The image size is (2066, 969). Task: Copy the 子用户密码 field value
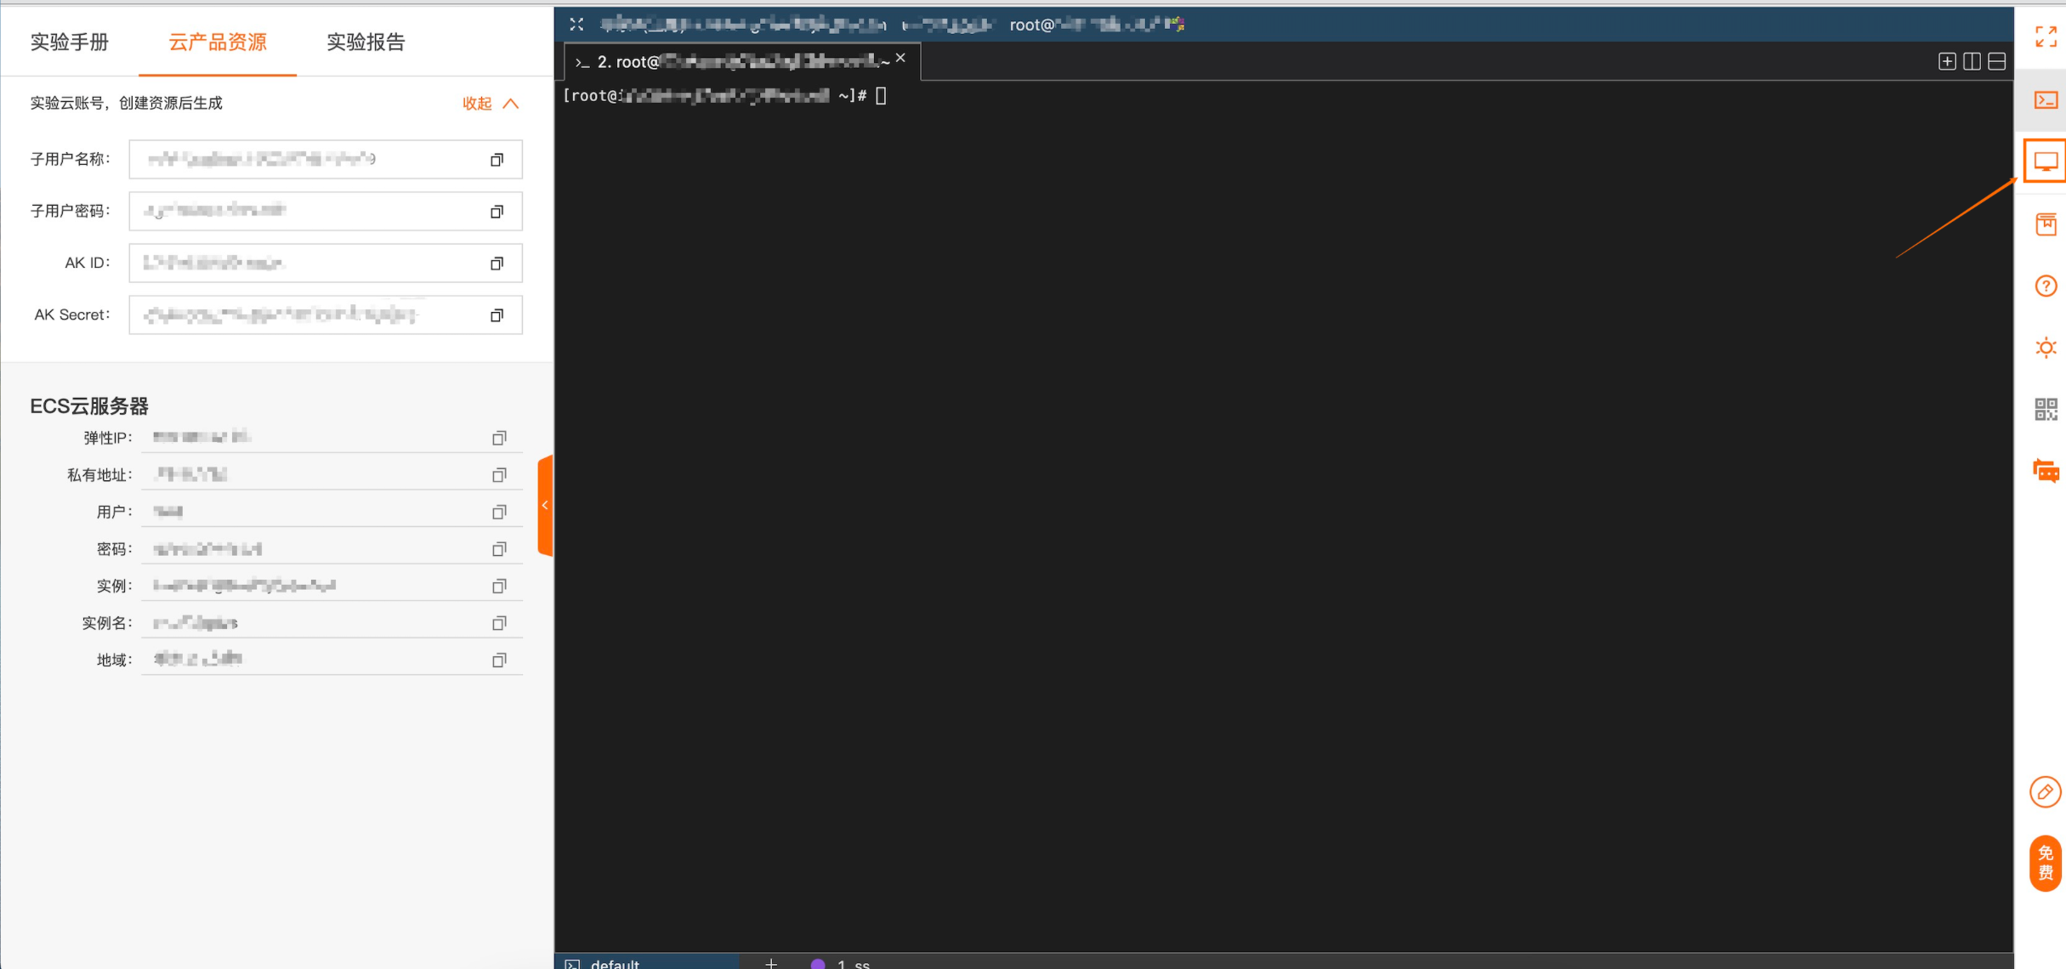tap(497, 212)
